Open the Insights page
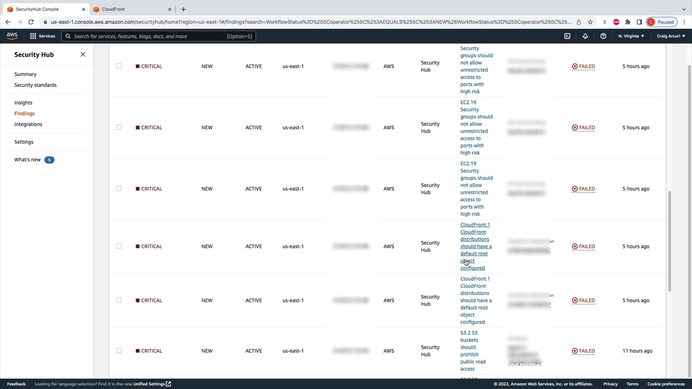The height and width of the screenshot is (389, 692). click(23, 103)
